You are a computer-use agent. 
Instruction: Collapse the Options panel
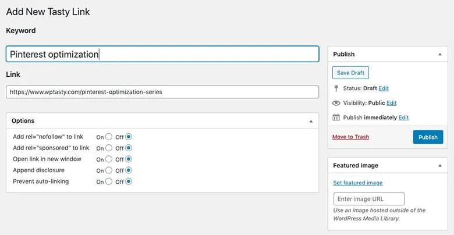(x=311, y=121)
